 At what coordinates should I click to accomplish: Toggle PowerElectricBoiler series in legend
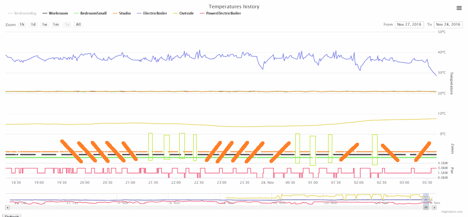click(x=220, y=14)
